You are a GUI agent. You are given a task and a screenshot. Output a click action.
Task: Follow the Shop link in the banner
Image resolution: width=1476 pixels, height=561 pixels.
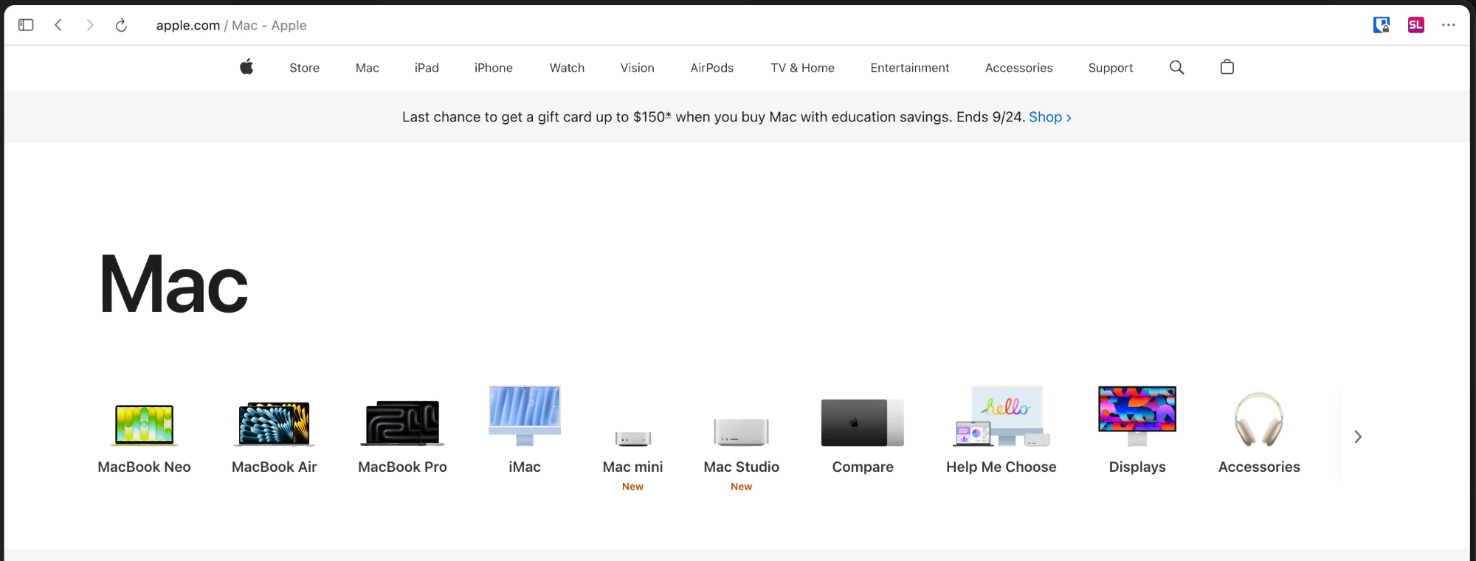point(1050,116)
